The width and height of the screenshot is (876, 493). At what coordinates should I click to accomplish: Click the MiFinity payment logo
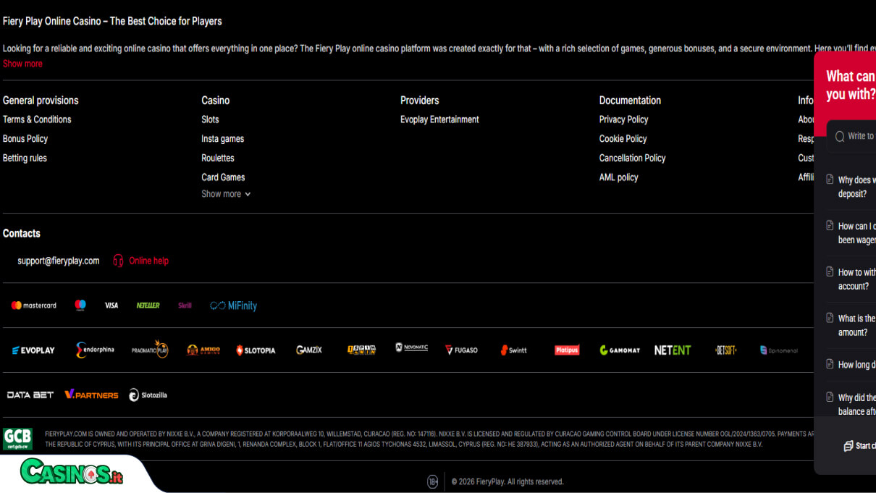pos(233,306)
